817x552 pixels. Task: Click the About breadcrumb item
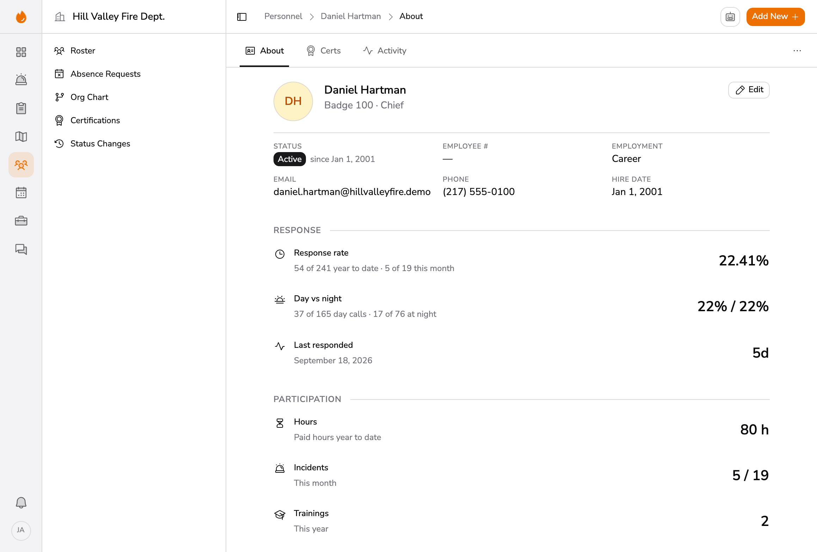(411, 16)
